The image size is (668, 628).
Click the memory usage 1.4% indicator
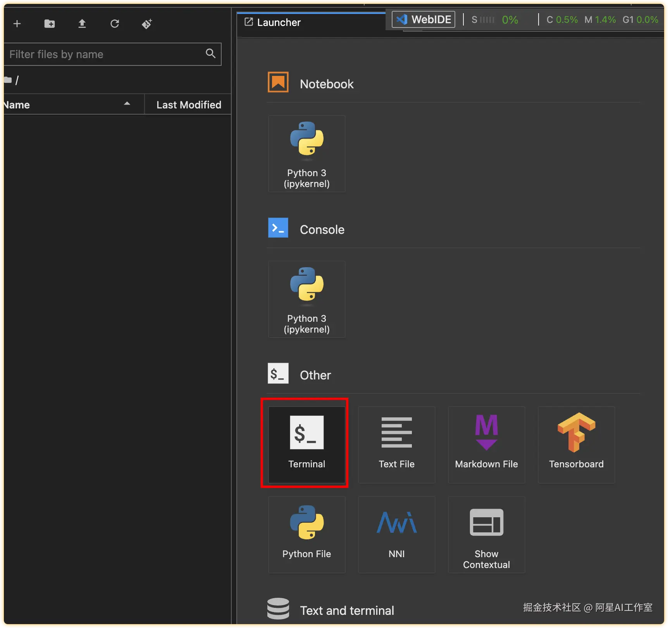click(600, 20)
